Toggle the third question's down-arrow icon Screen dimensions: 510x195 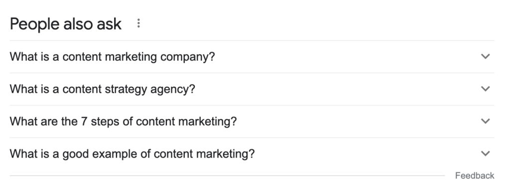click(485, 121)
